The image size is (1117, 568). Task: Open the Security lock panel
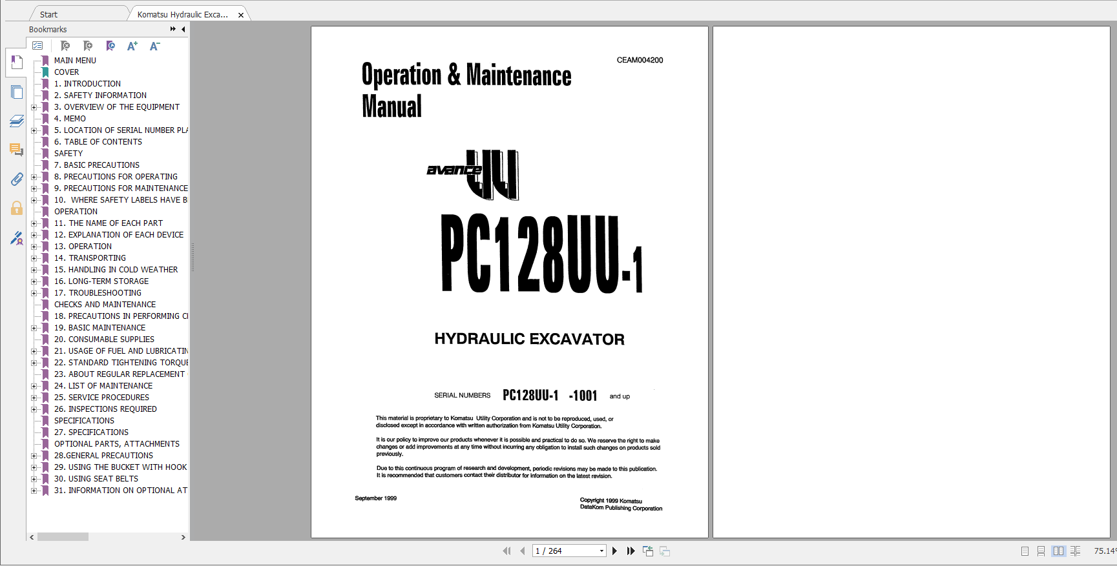[x=17, y=208]
